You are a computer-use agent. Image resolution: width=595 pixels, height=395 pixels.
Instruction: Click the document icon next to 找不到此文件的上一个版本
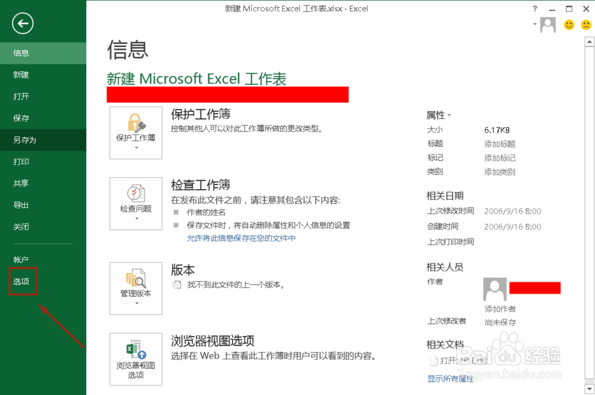coord(177,284)
